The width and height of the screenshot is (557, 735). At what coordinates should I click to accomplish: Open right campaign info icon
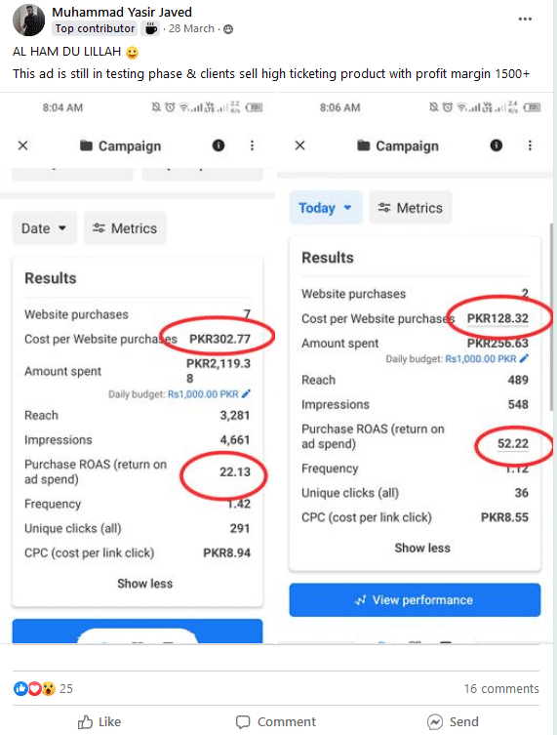[x=497, y=145]
